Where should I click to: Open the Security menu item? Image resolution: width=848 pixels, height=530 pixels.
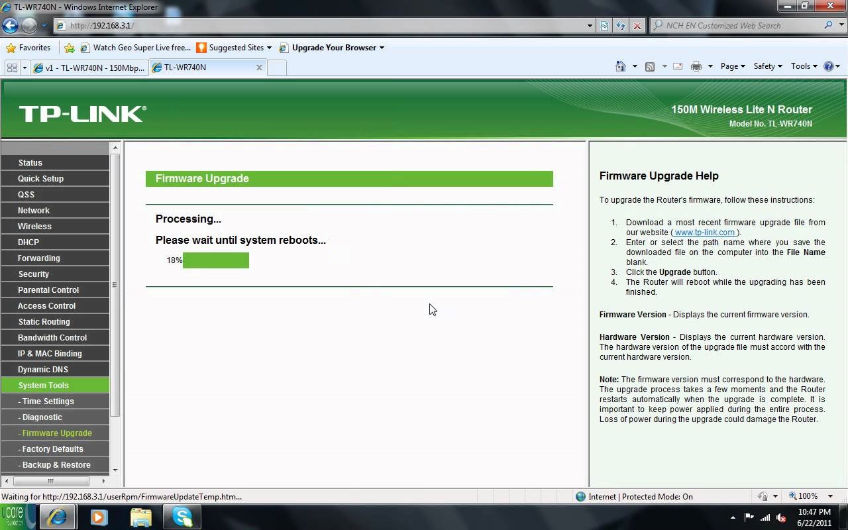coord(55,274)
